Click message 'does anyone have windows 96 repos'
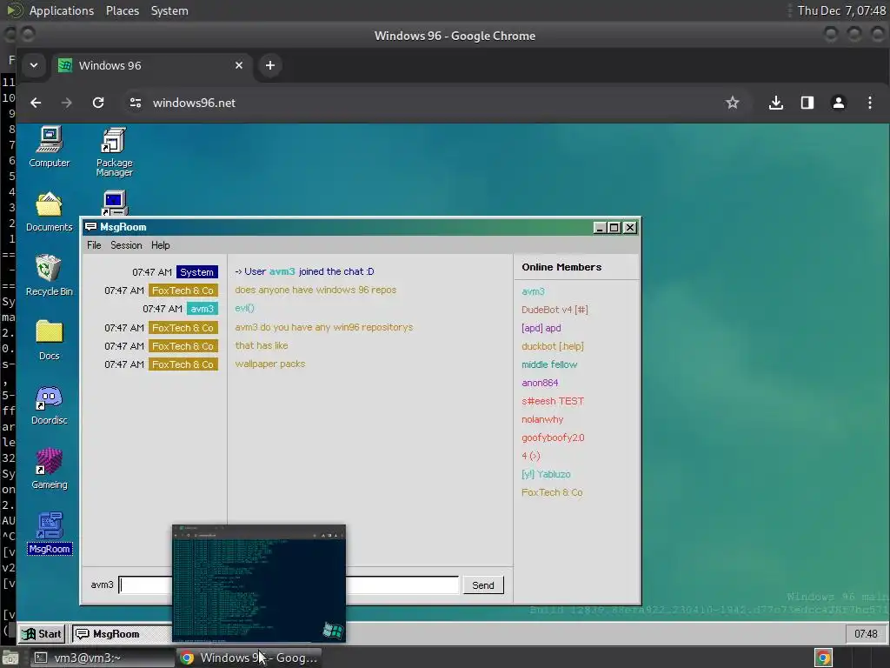This screenshot has height=668, width=890. pyautogui.click(x=315, y=290)
